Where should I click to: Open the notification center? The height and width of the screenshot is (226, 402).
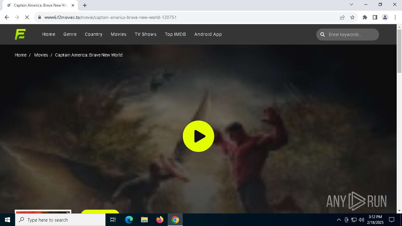(x=392, y=220)
